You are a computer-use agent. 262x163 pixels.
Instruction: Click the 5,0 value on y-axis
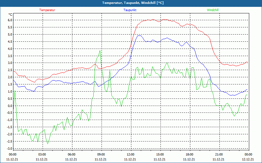click(10, 35)
